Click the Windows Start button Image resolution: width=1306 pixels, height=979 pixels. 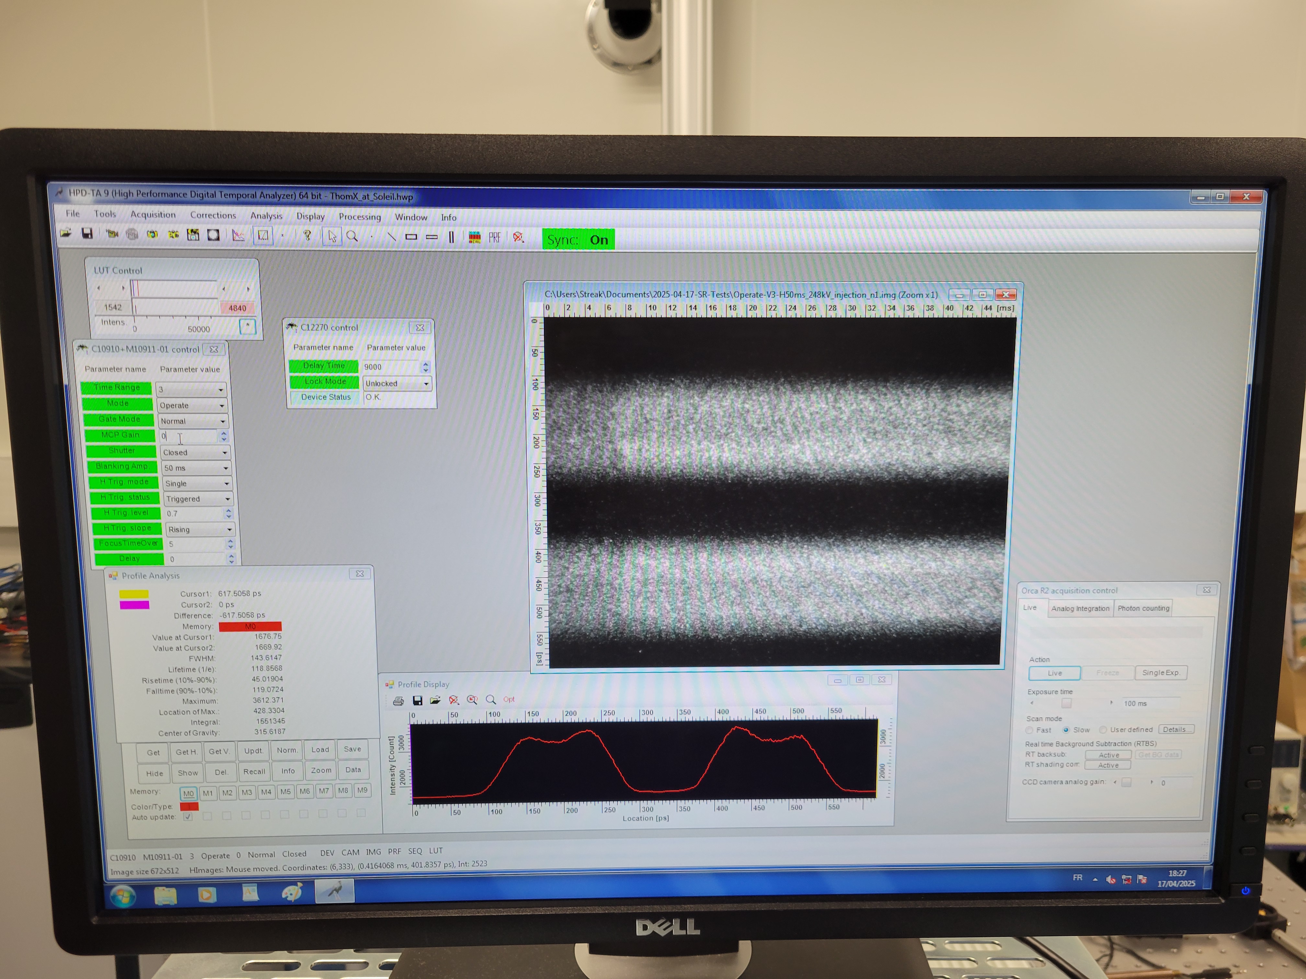coord(123,896)
